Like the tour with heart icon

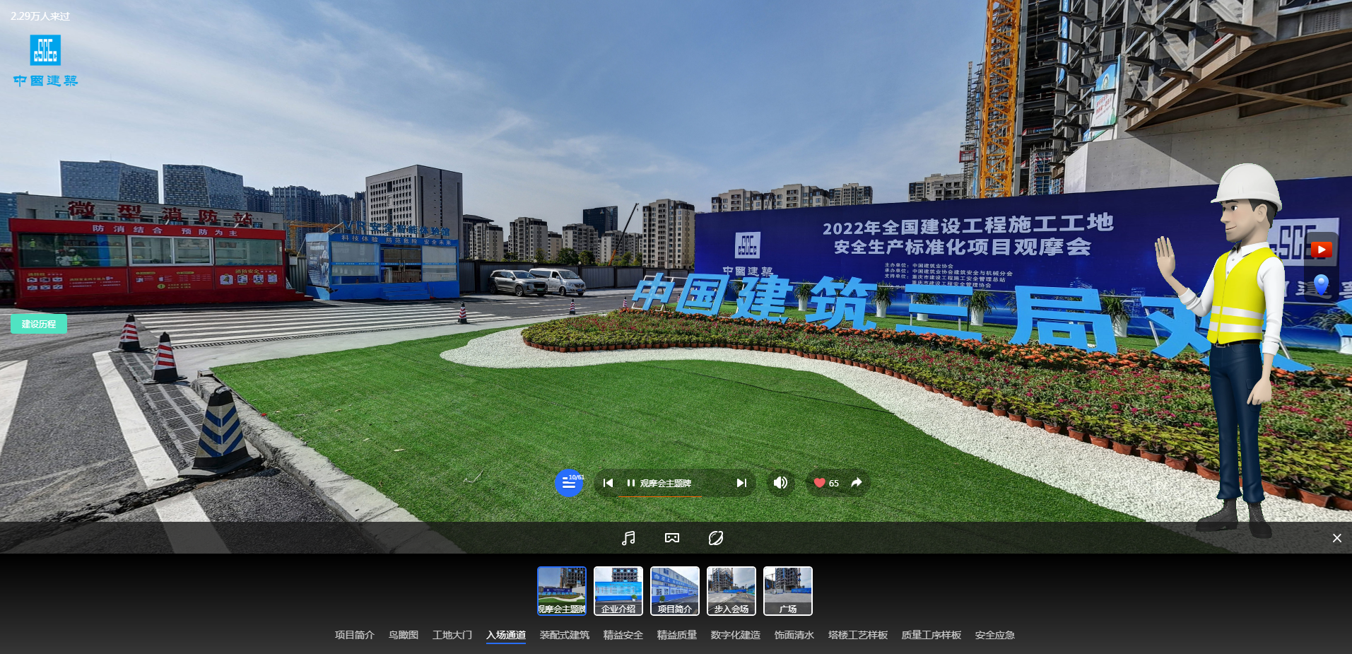point(820,483)
